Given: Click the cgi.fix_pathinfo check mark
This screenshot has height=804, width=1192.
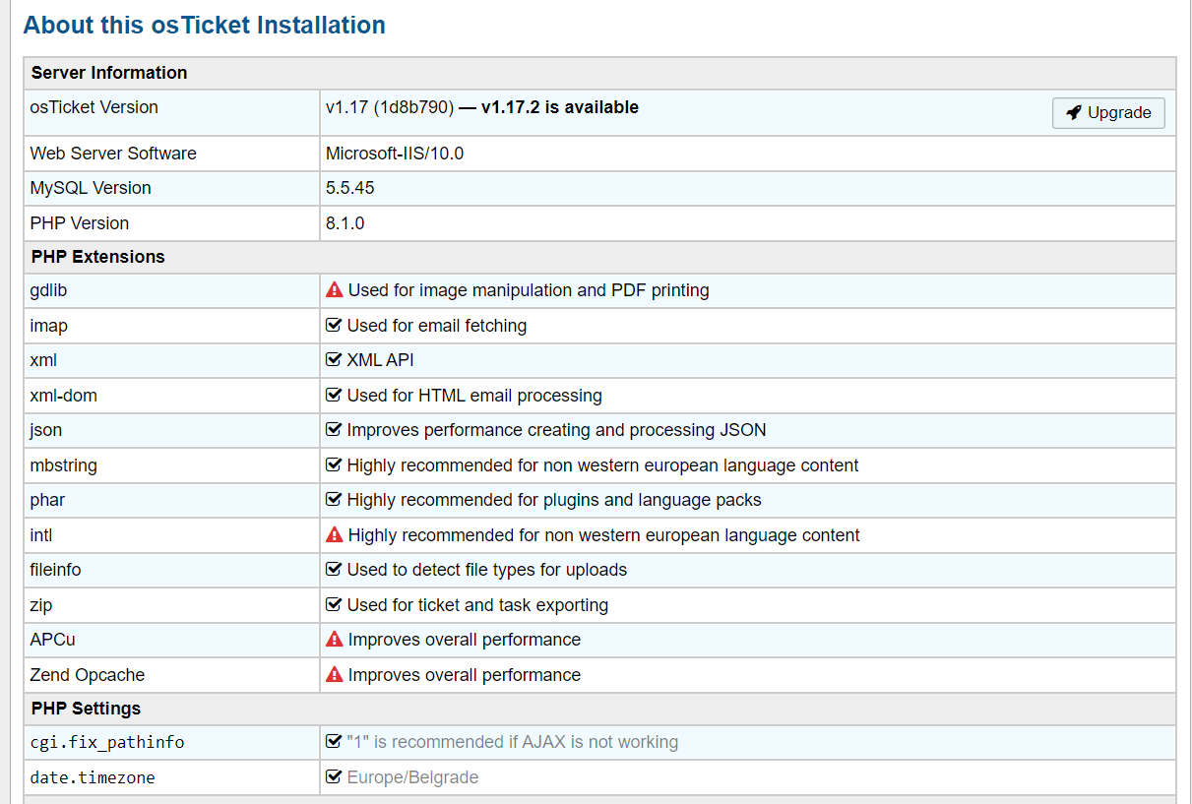Looking at the screenshot, I should tap(334, 742).
